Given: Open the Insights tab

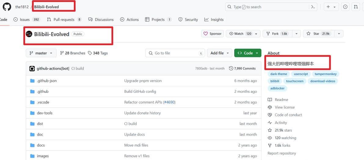Looking at the screenshot, I should pos(214,20).
